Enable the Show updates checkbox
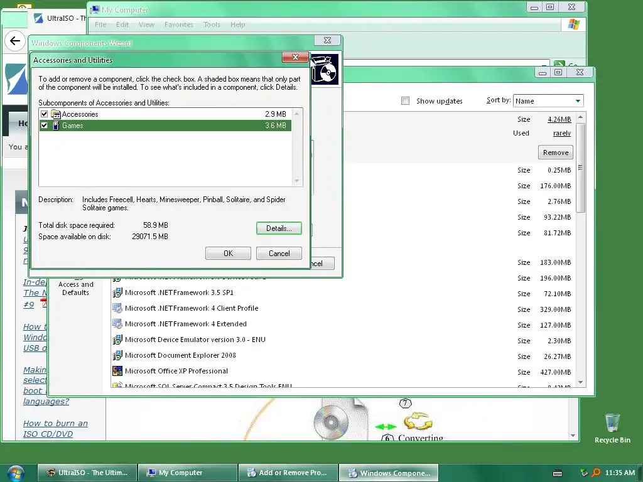The height and width of the screenshot is (482, 643). (x=405, y=101)
